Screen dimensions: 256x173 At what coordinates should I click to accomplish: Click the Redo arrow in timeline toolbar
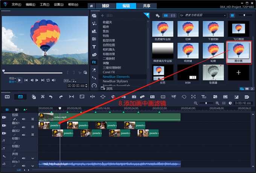[61, 97]
